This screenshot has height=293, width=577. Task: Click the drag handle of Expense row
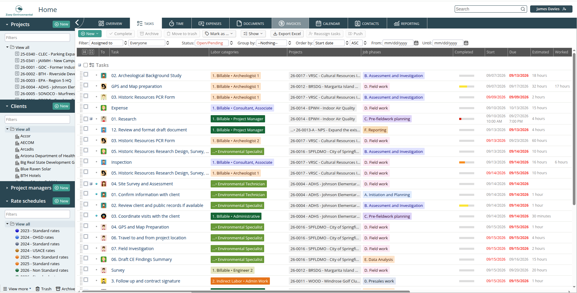81,108
